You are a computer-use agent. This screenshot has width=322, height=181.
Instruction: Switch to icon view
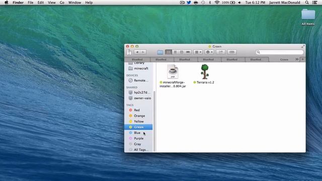coord(169,52)
